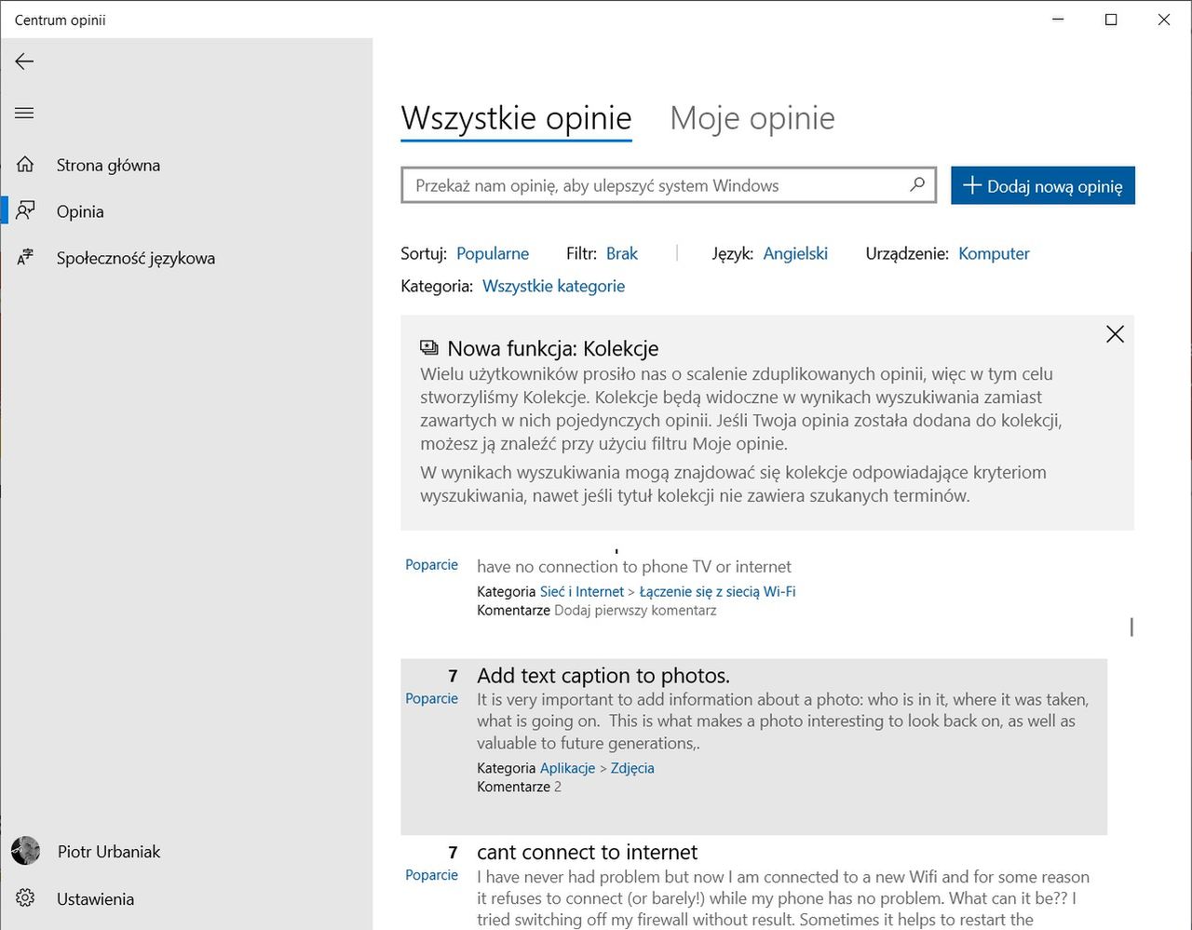1192x930 pixels.
Task: Open Sieć i Internet category link
Action: point(582,591)
